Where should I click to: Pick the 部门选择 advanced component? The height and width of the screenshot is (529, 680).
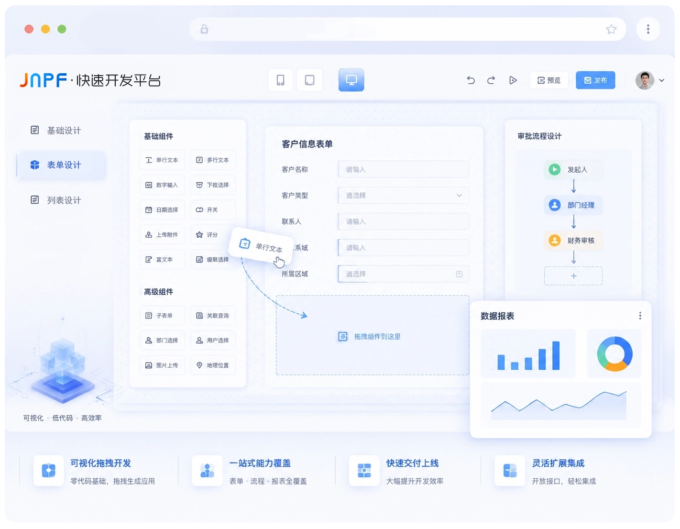pos(162,341)
